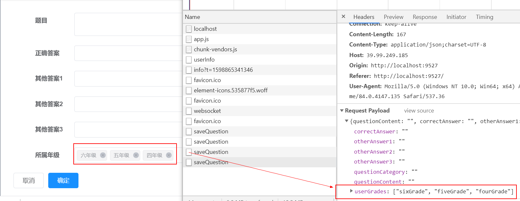Select the websocket request
520x201 pixels.
[260, 111]
